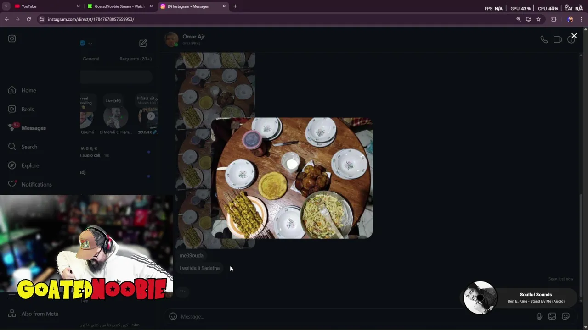Go back in browser history
The image size is (588, 330).
6,19
